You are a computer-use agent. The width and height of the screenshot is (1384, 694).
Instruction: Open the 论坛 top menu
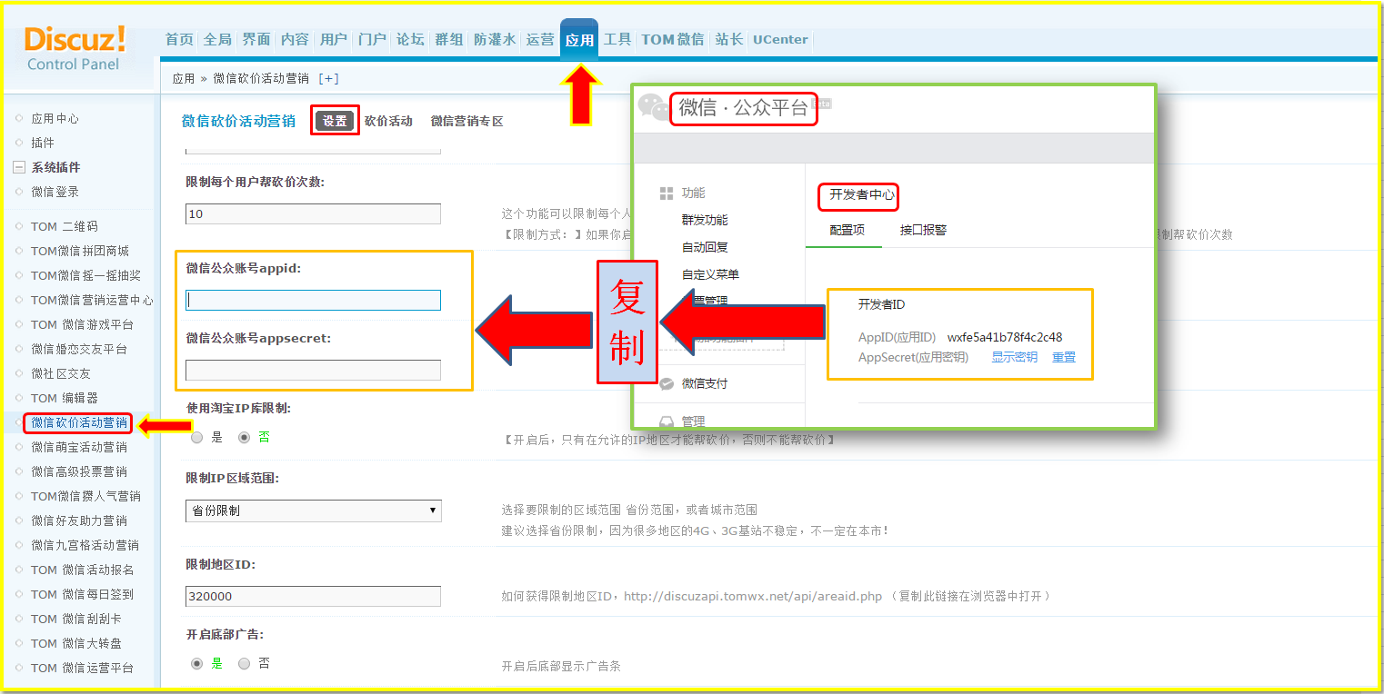coord(410,40)
